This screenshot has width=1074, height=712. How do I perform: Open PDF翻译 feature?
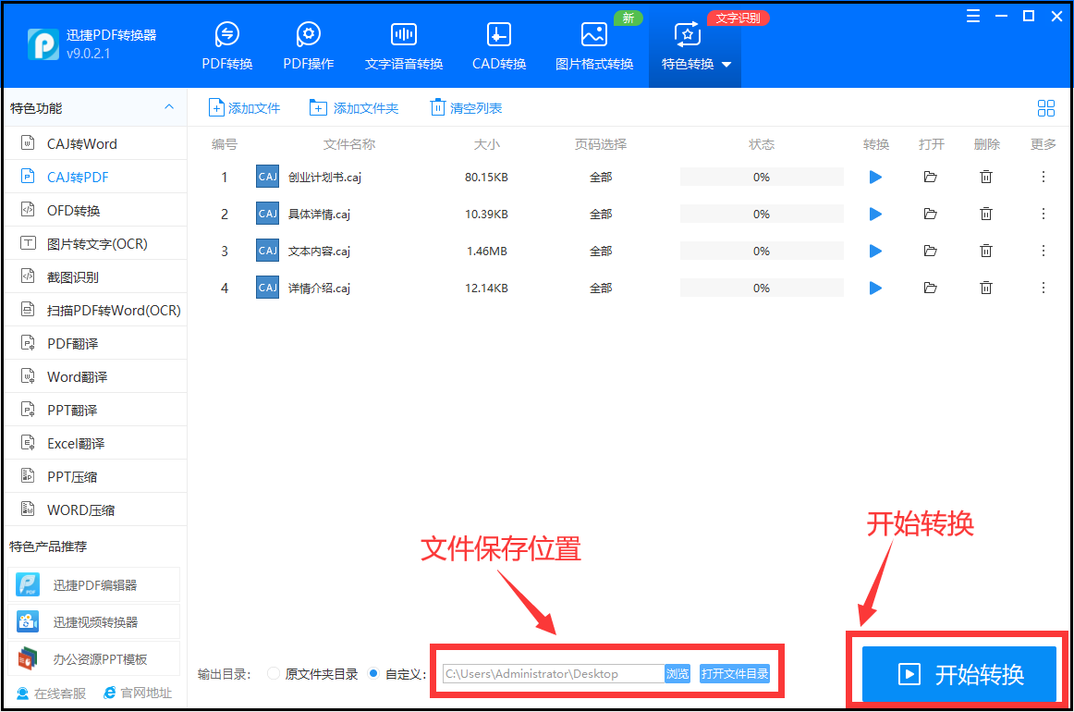tap(96, 343)
